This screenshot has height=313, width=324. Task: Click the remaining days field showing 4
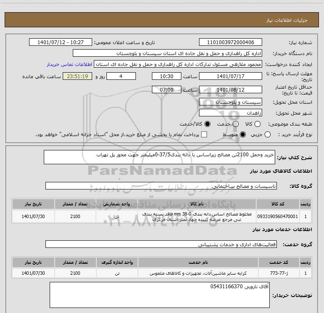pos(121,76)
